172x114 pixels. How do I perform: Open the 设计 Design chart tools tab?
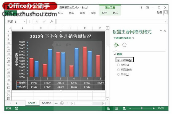pyautogui.click(x=104, y=13)
